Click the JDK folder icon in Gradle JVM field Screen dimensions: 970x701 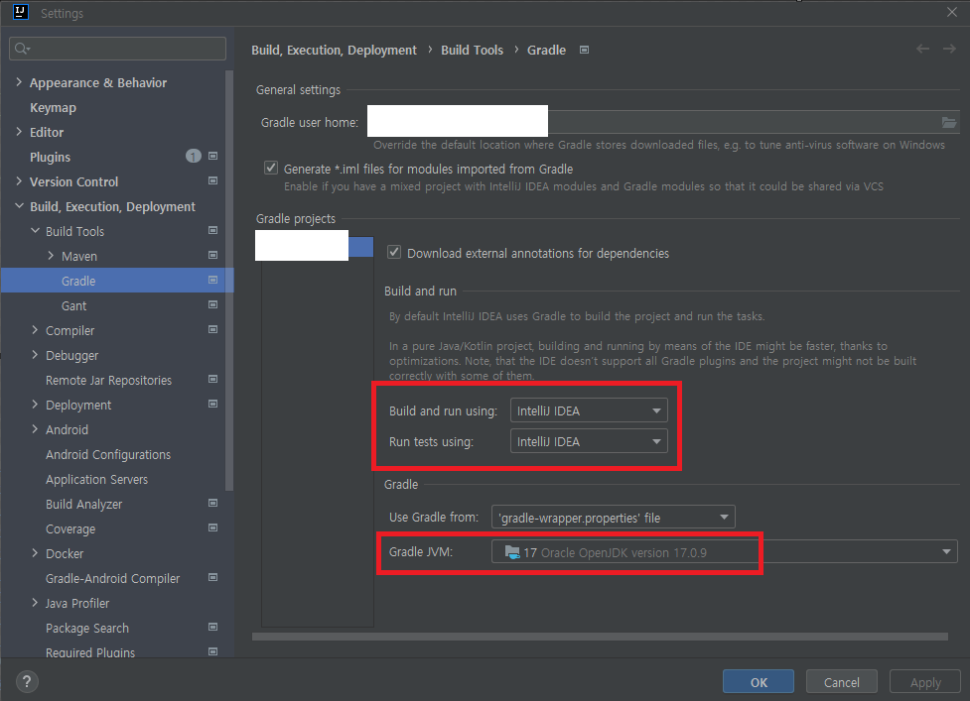[x=512, y=552]
